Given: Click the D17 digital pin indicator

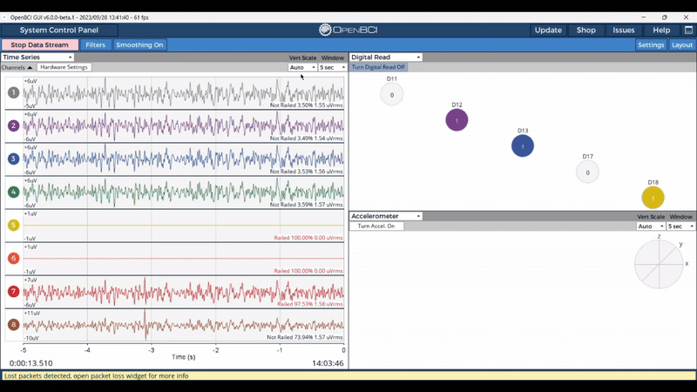Looking at the screenshot, I should pyautogui.click(x=587, y=172).
